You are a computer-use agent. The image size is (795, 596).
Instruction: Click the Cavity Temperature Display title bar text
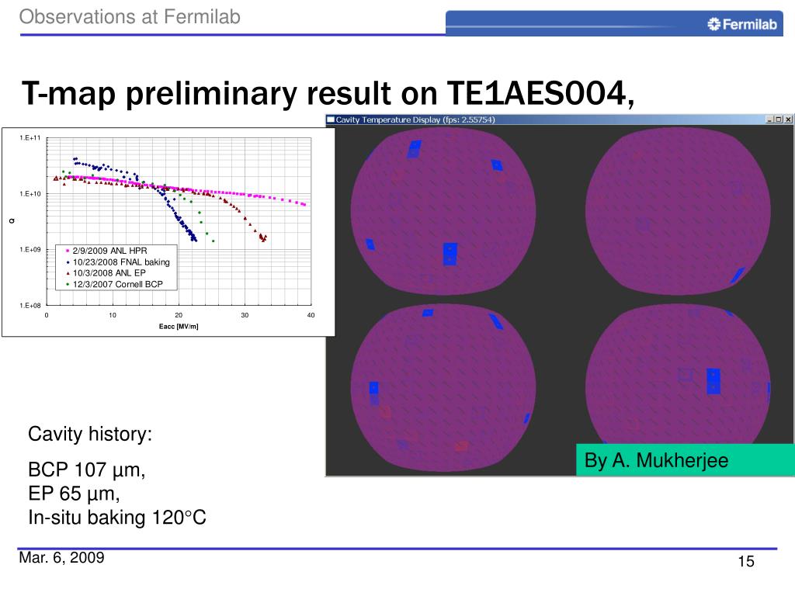[415, 120]
